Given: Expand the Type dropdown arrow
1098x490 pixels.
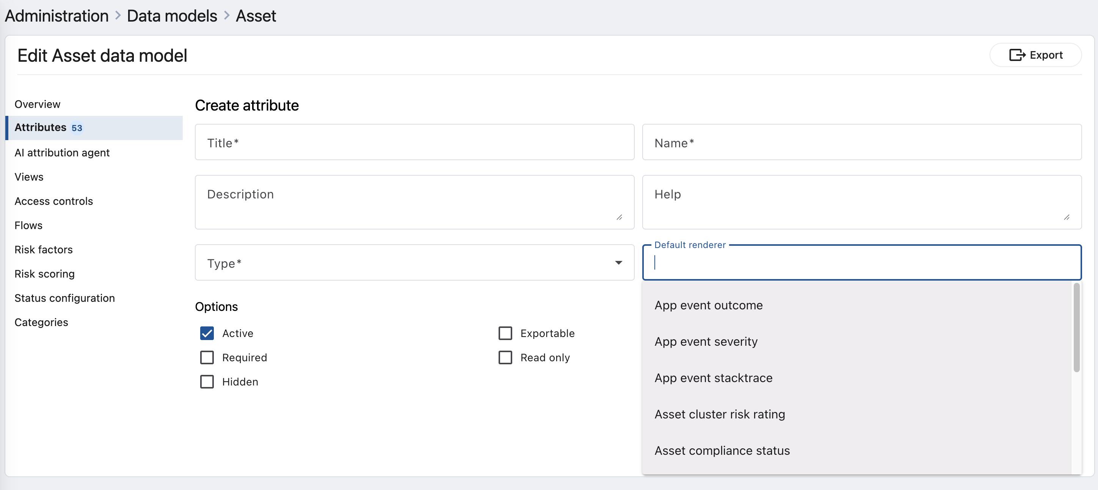Looking at the screenshot, I should point(618,263).
